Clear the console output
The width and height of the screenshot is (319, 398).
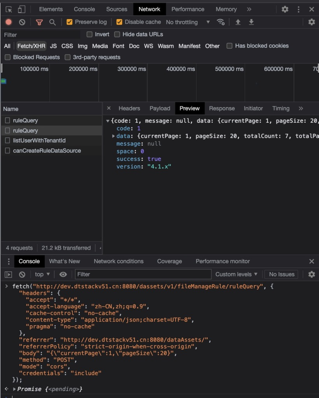(22, 275)
